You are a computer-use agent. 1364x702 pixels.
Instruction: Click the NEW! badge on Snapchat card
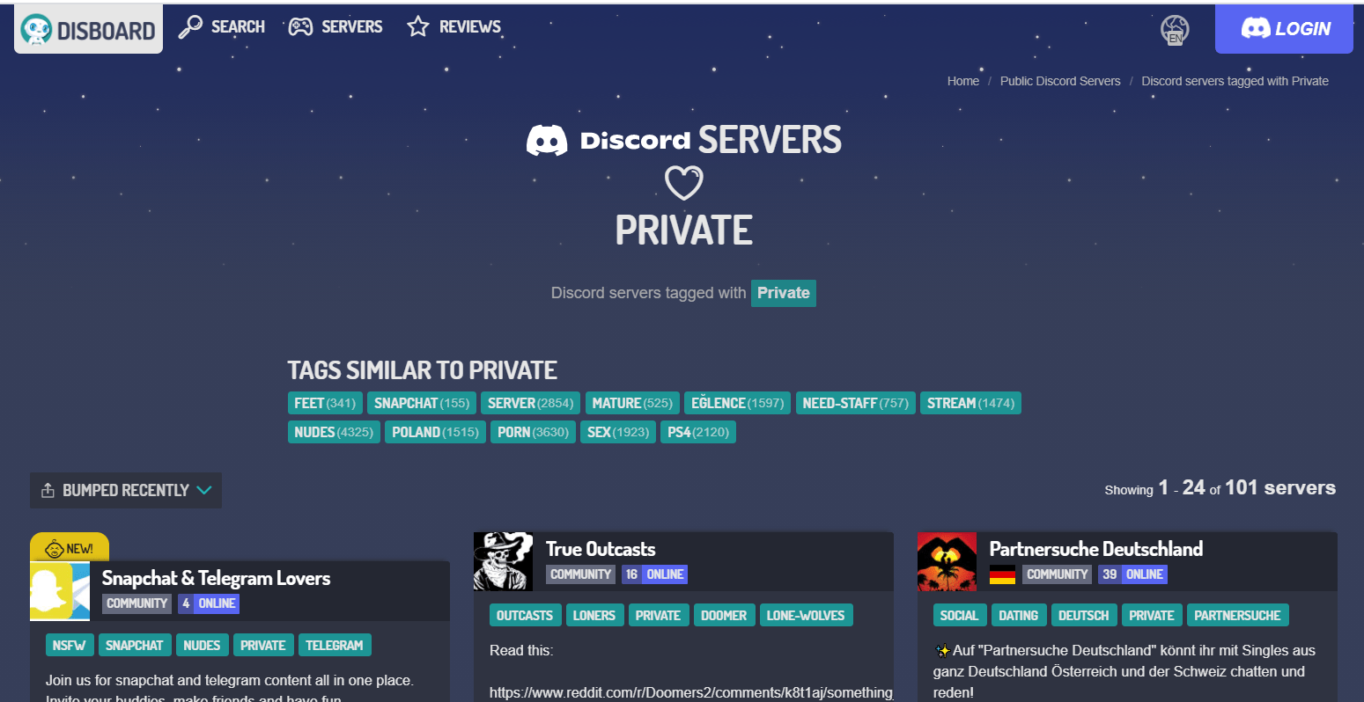pyautogui.click(x=70, y=548)
